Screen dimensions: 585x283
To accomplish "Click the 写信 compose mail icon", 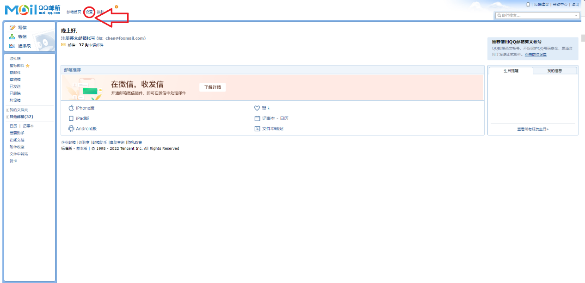I will (12, 28).
